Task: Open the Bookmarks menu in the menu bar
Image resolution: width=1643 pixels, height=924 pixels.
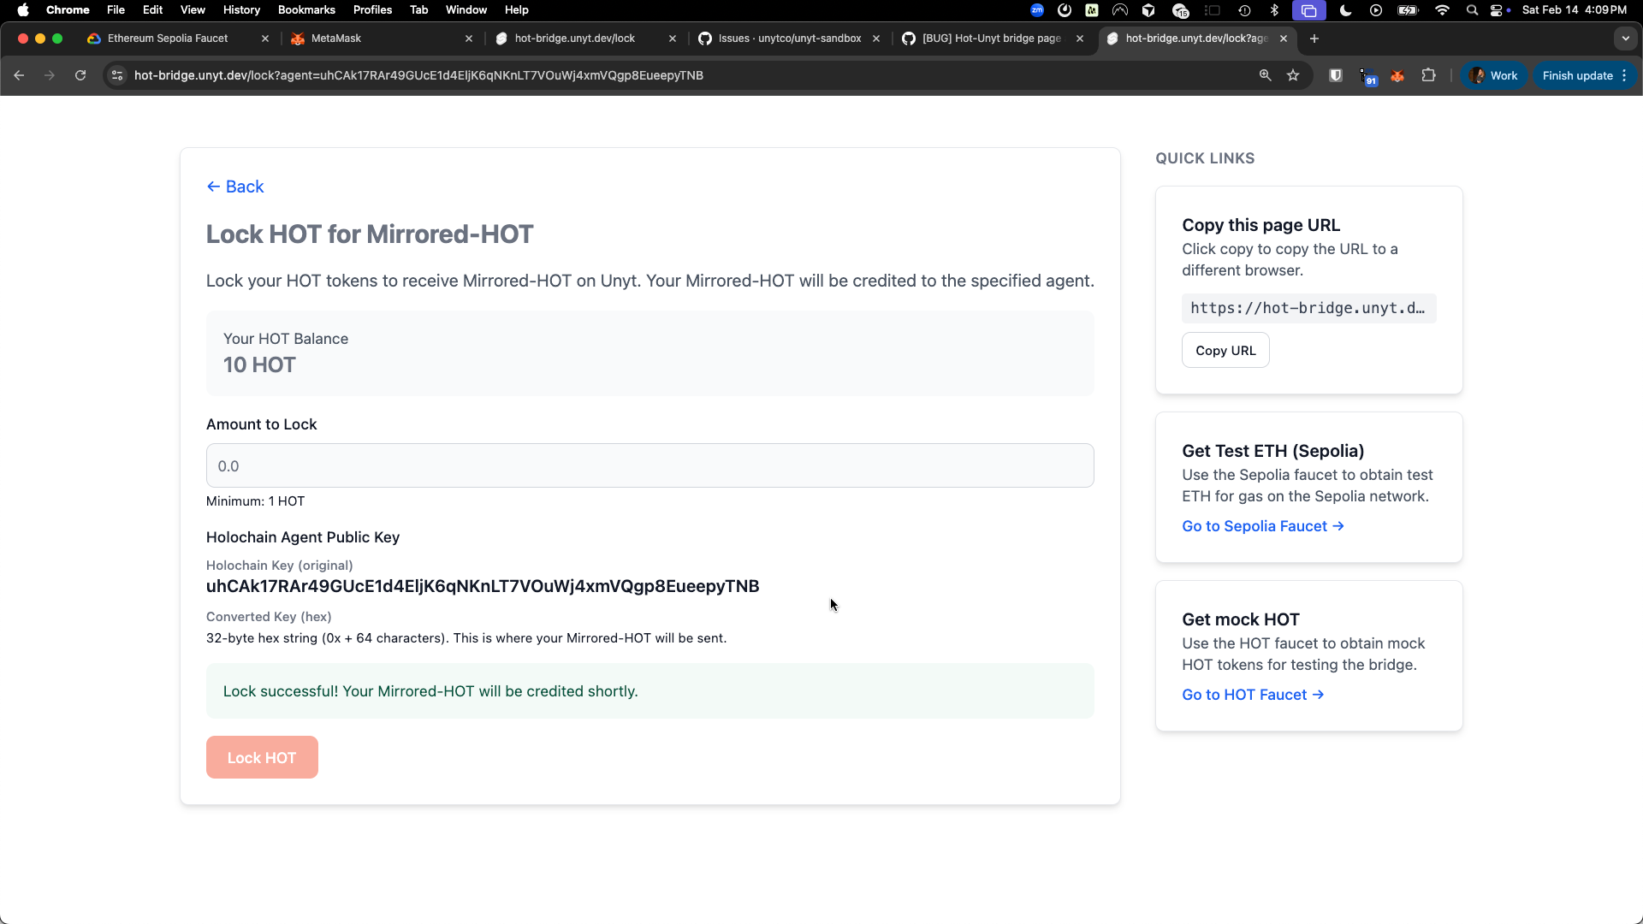Action: pos(305,9)
